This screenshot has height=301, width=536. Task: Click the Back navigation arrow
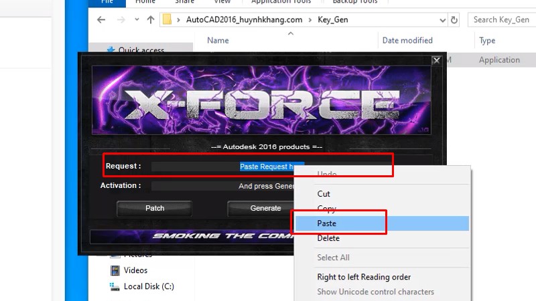[101, 20]
